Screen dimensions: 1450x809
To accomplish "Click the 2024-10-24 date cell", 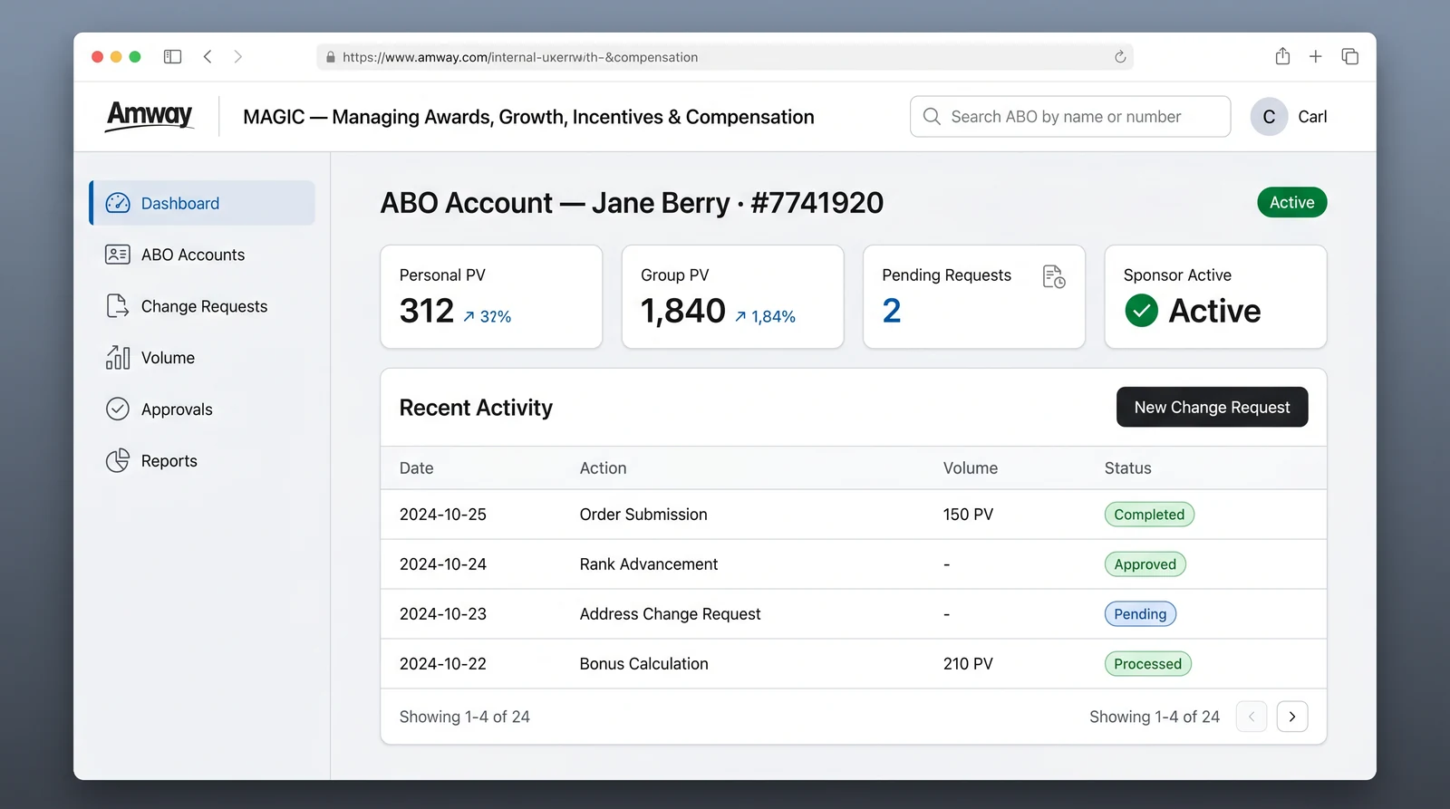I will (x=443, y=564).
